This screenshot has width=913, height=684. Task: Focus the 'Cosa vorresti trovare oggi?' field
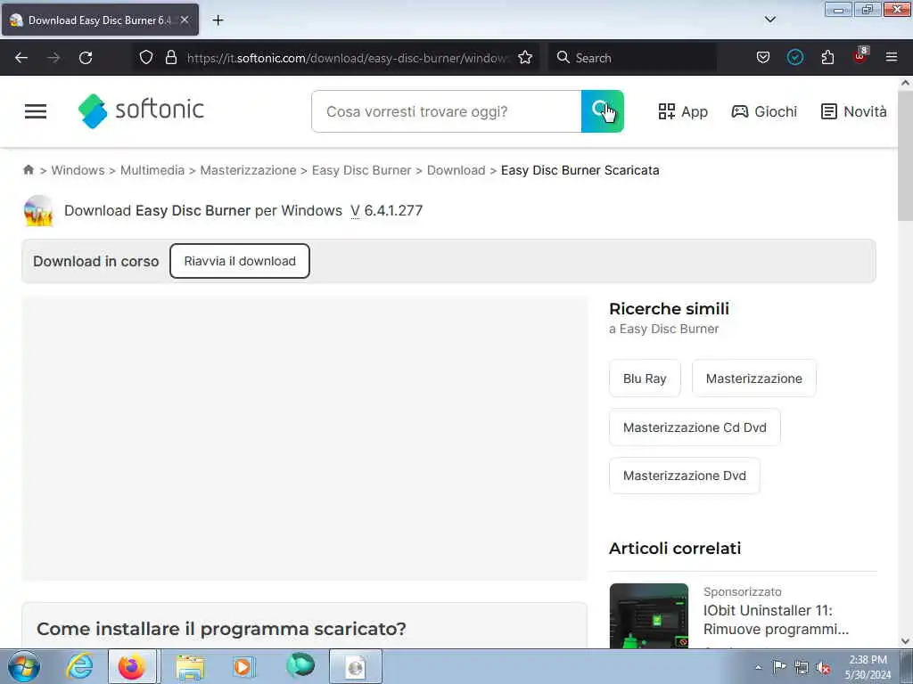pyautogui.click(x=447, y=111)
